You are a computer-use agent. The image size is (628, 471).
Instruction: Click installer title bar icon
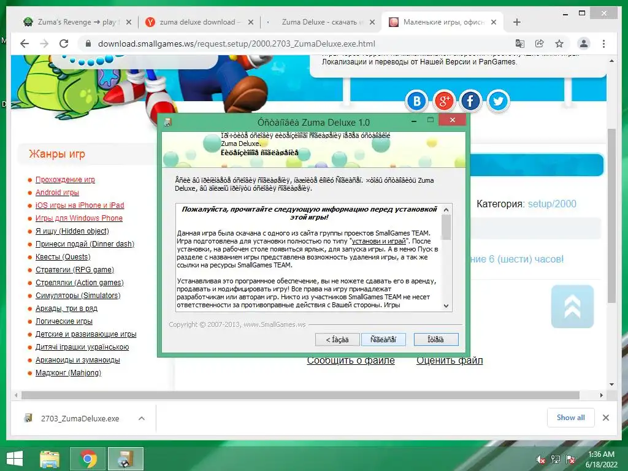click(x=168, y=122)
